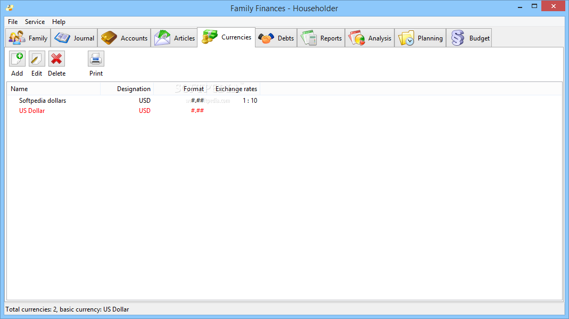Open the Debts tab

(x=276, y=38)
